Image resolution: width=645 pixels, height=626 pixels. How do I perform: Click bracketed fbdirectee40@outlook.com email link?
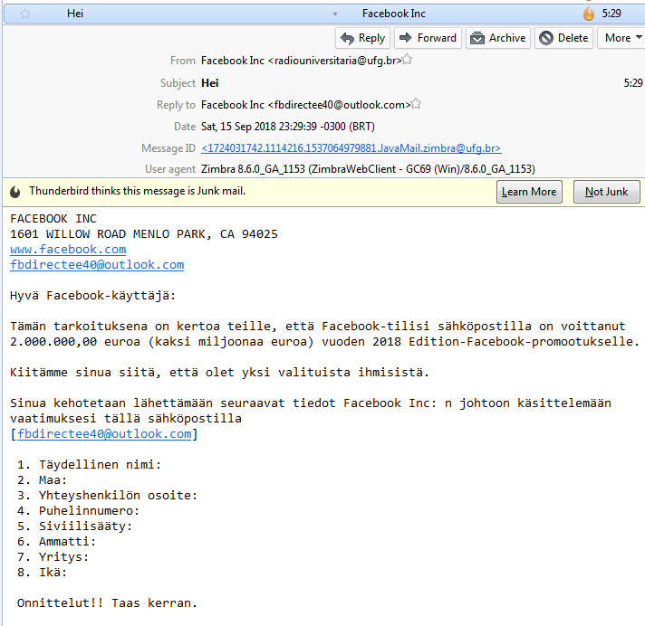click(x=104, y=433)
